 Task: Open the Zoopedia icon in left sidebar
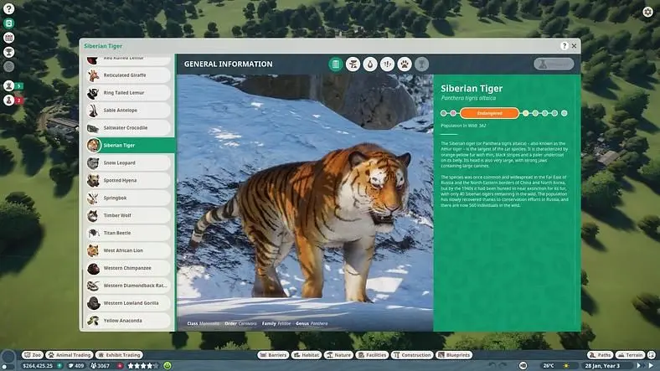click(x=9, y=23)
